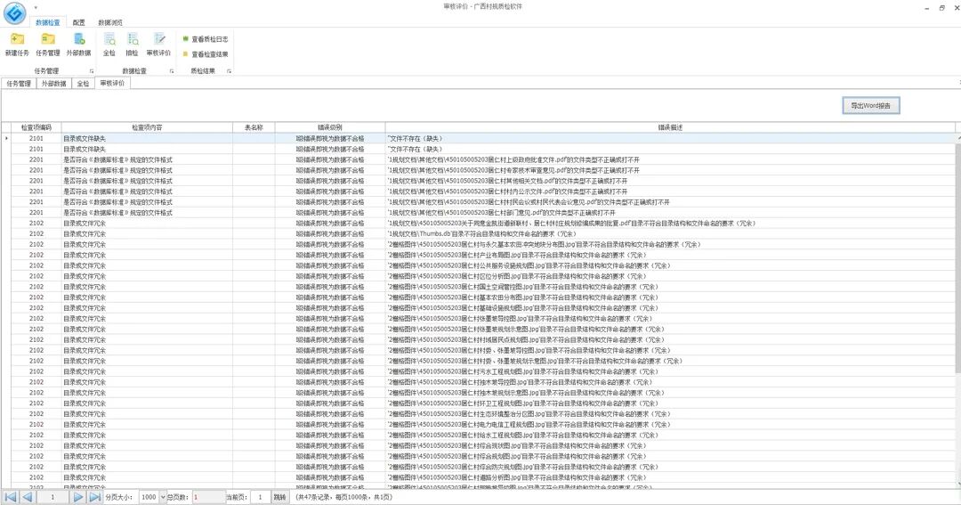This screenshot has height=505, width=961.
Task: Open the 分页大小 1000 dropdown
Action: click(163, 497)
